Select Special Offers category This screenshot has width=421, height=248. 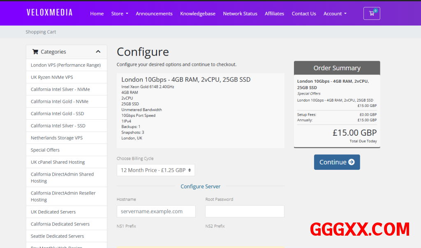(45, 150)
